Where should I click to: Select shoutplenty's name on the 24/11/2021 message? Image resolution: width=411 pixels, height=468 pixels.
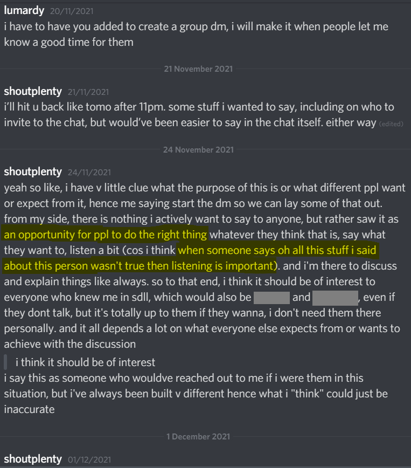click(33, 171)
